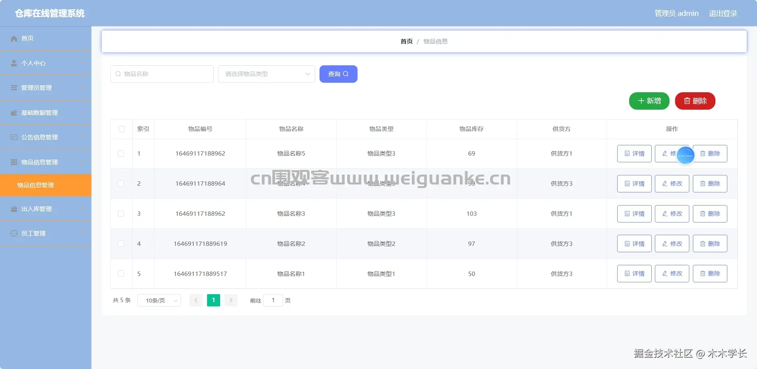Image resolution: width=757 pixels, height=369 pixels.
Task: Expand 员工管理 using its chevron
Action: tap(82, 233)
